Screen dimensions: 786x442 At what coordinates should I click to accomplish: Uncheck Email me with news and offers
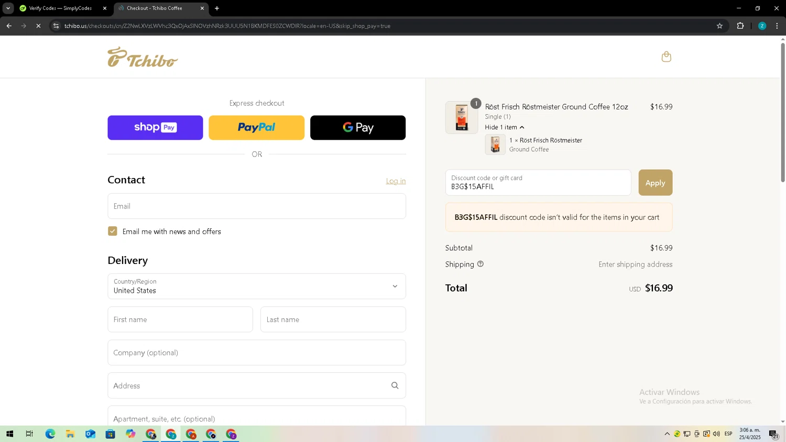pyautogui.click(x=112, y=231)
